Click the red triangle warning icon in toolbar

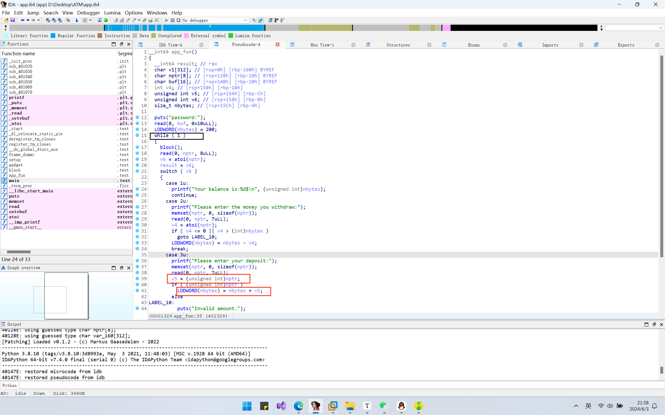100,20
